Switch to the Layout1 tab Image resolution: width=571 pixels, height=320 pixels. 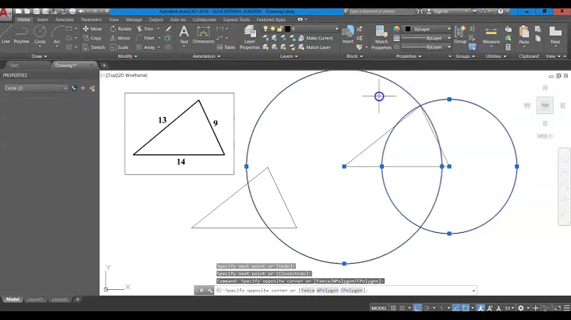point(36,299)
